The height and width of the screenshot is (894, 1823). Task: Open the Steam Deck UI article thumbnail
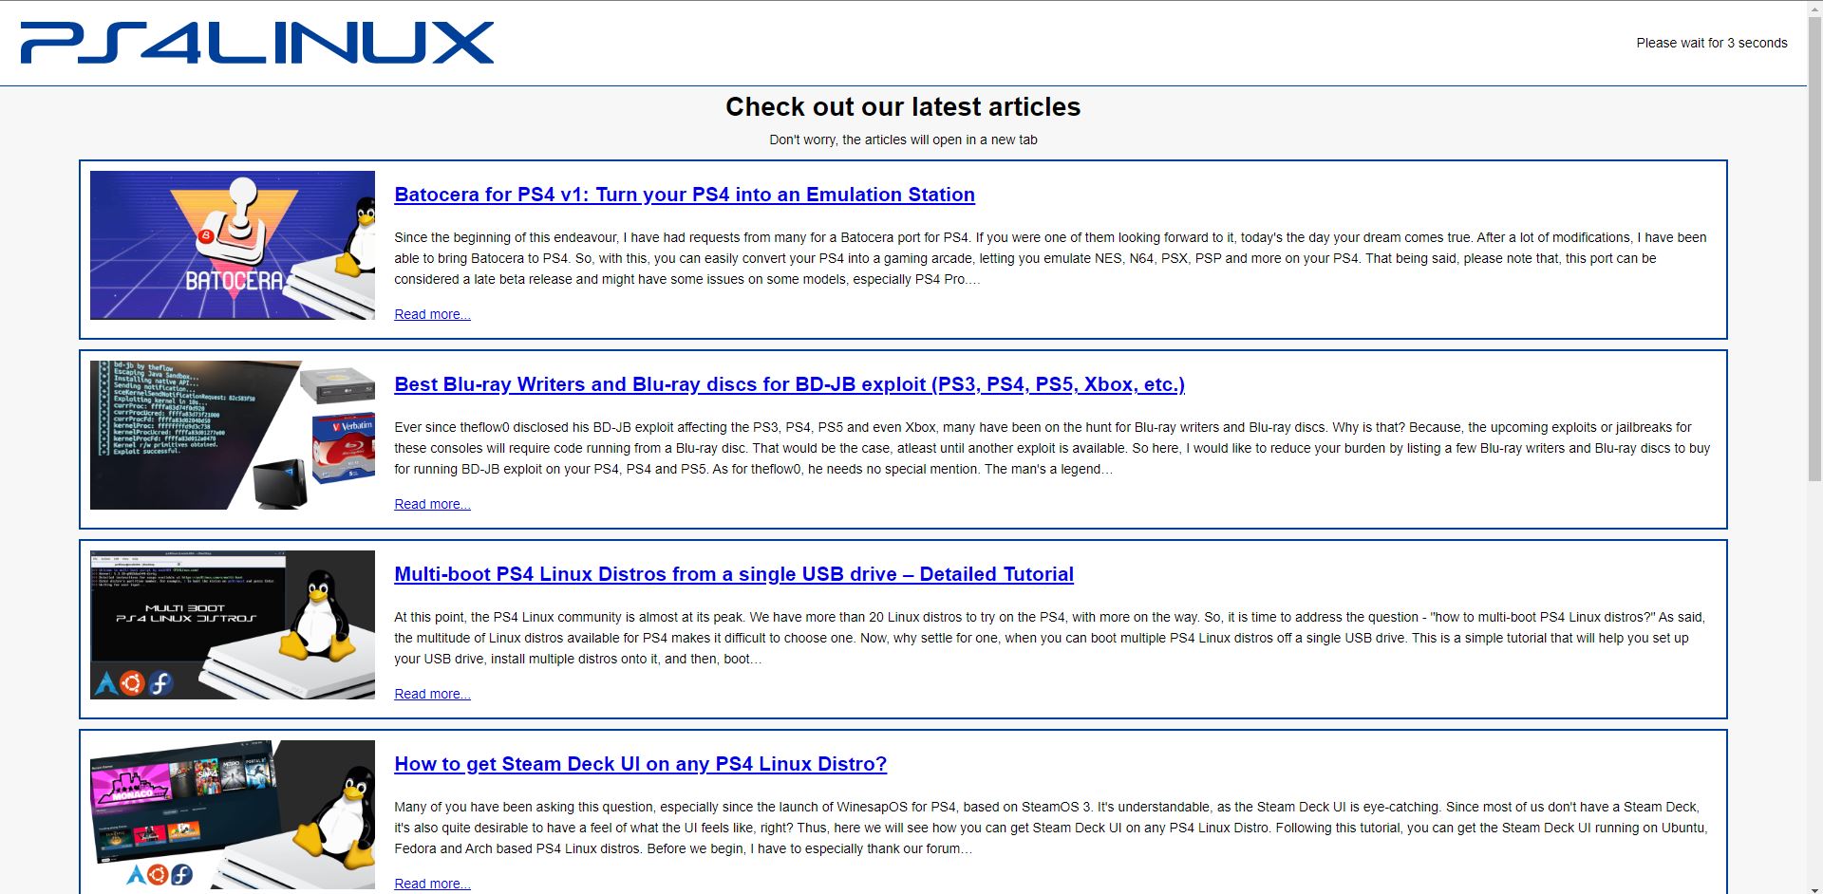point(233,814)
